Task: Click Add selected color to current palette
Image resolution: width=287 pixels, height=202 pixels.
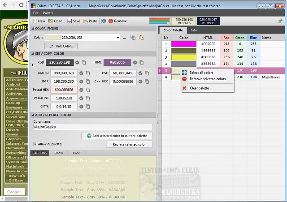Action: pyautogui.click(x=117, y=136)
